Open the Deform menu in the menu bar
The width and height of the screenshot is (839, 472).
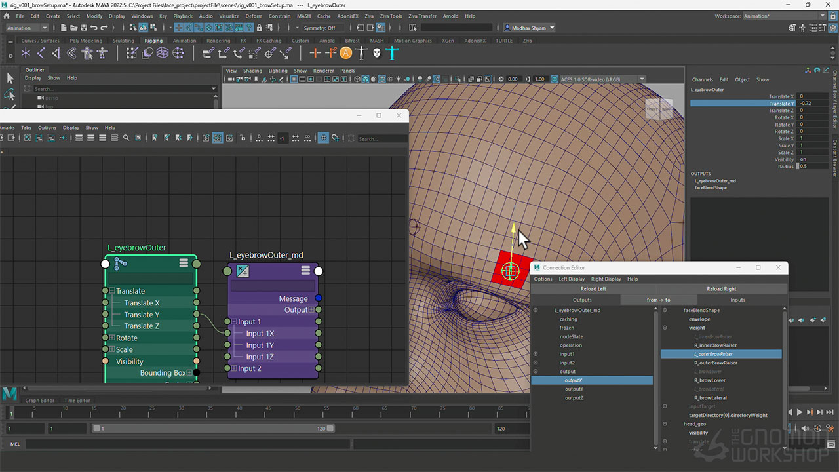coord(254,16)
